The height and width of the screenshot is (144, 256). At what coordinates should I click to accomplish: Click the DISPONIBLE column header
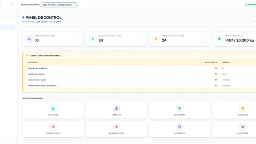click(x=211, y=62)
